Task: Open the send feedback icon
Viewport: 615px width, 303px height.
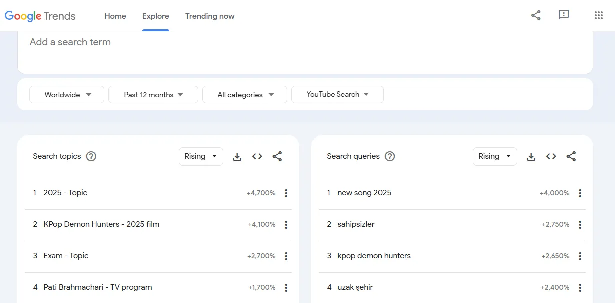Action: 564,15
